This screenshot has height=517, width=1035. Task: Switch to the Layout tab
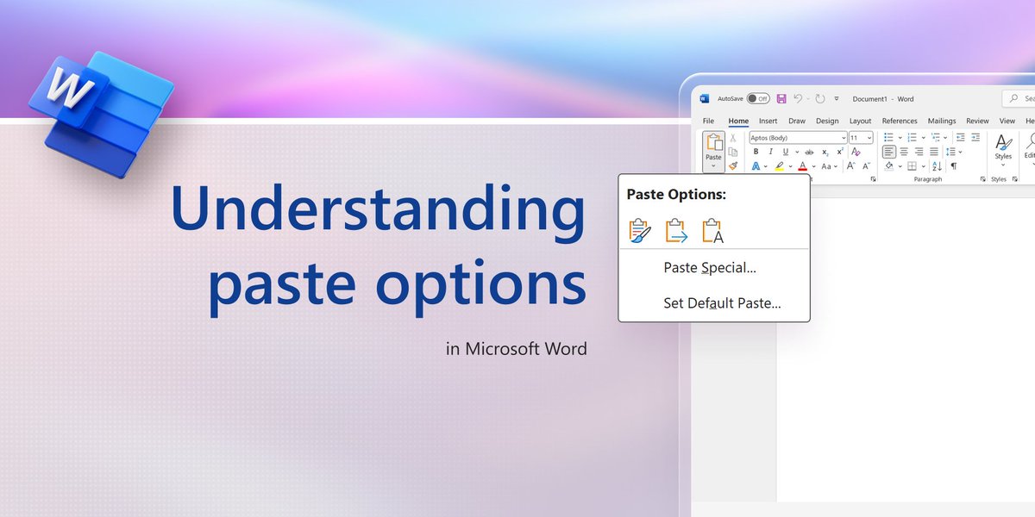[x=860, y=121]
